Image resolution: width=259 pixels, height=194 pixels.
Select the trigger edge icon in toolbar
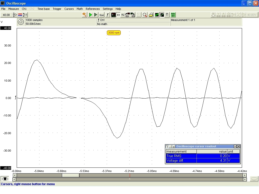[x=108, y=15]
